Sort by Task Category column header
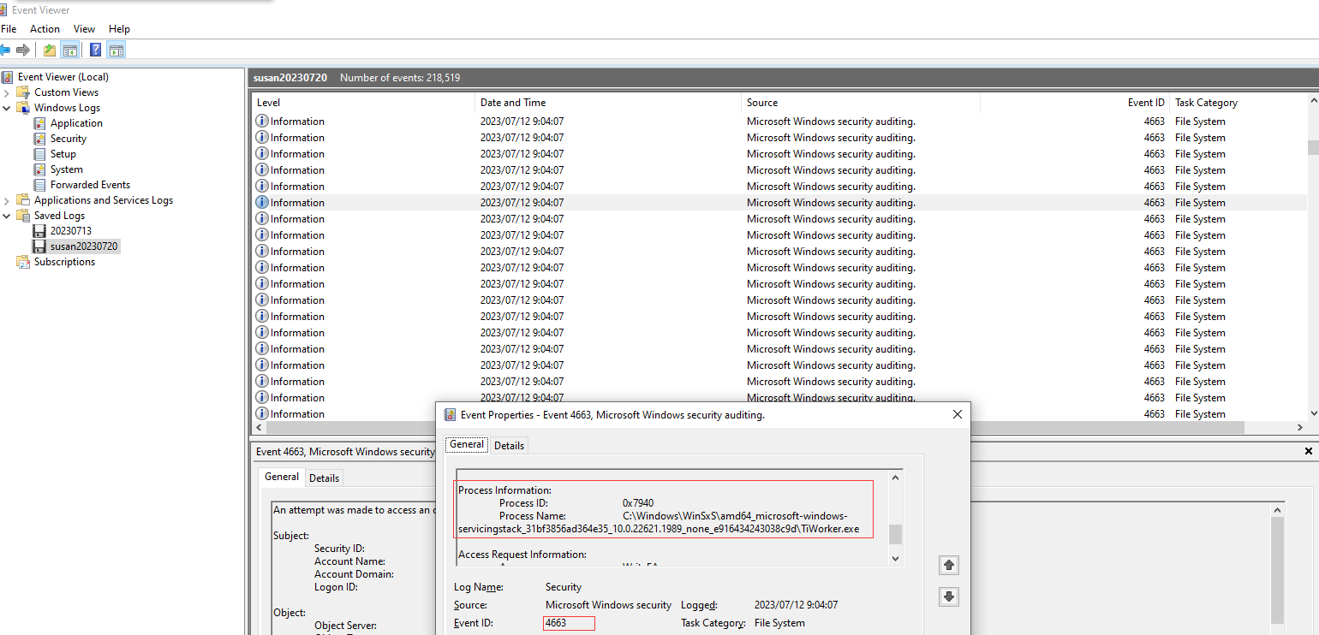Image resolution: width=1319 pixels, height=635 pixels. (1238, 103)
